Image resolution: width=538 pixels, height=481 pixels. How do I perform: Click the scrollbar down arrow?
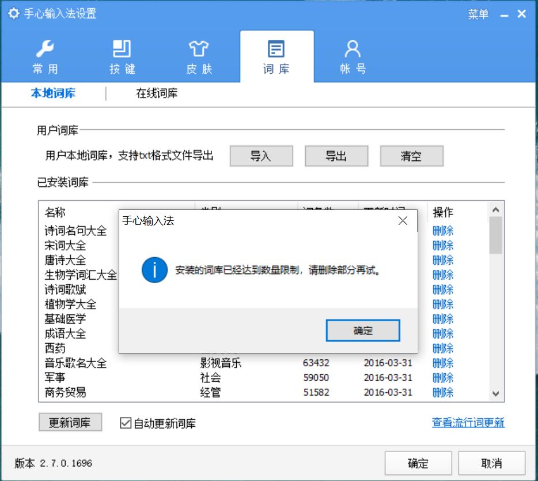point(495,394)
